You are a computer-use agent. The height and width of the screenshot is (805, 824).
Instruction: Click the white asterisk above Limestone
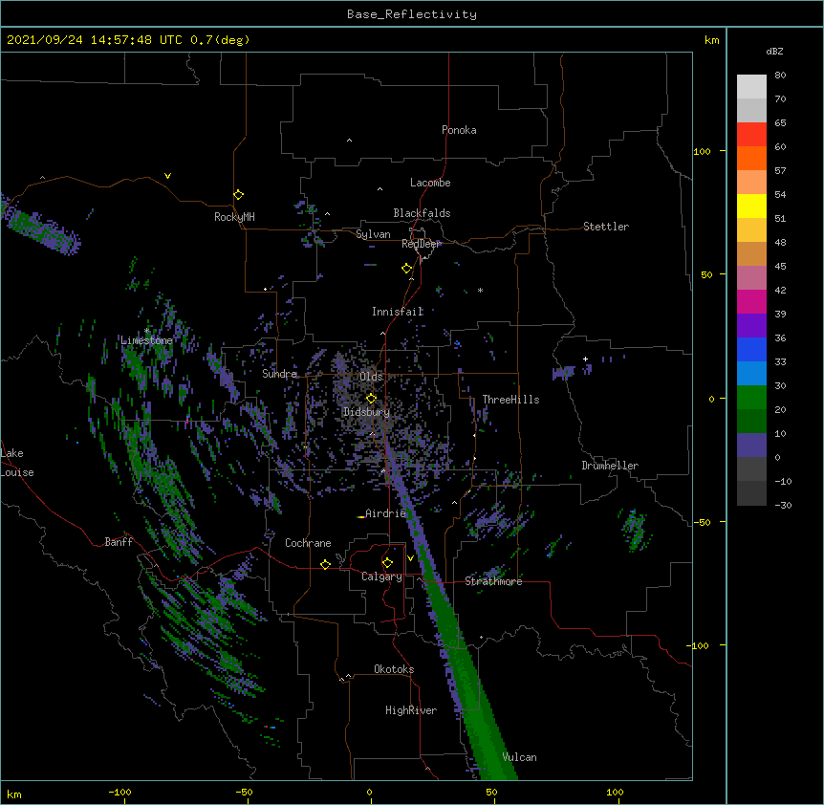point(146,331)
